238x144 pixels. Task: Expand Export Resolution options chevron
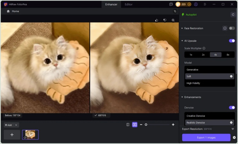click(x=233, y=129)
